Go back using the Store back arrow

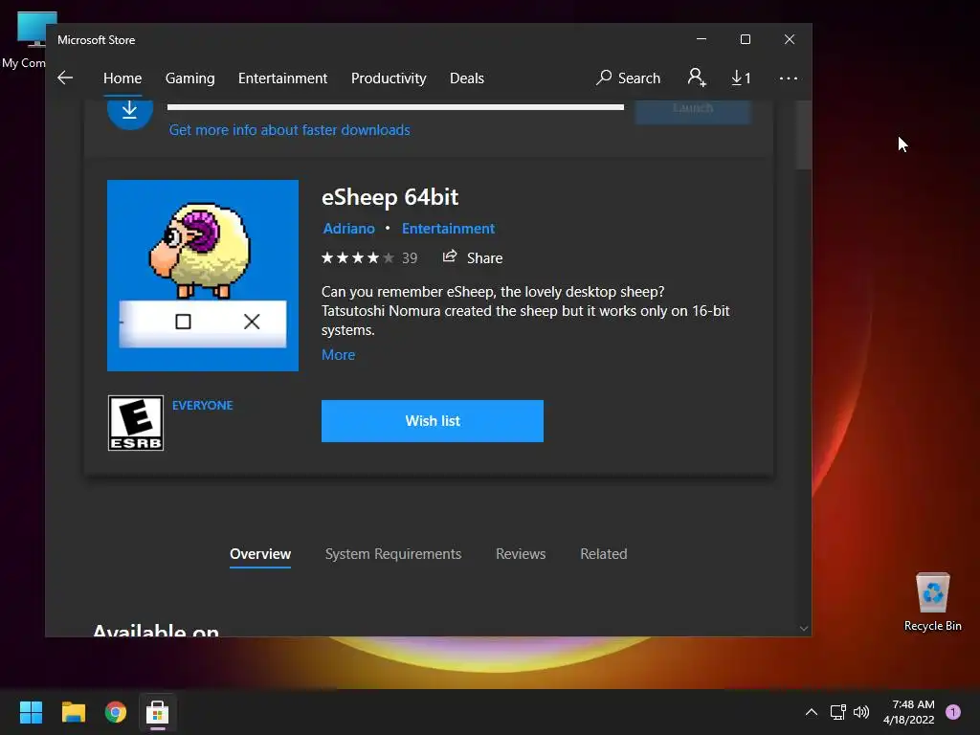(x=65, y=78)
